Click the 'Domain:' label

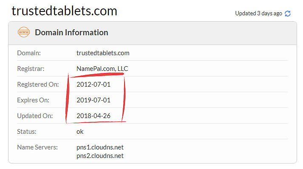(x=29, y=53)
